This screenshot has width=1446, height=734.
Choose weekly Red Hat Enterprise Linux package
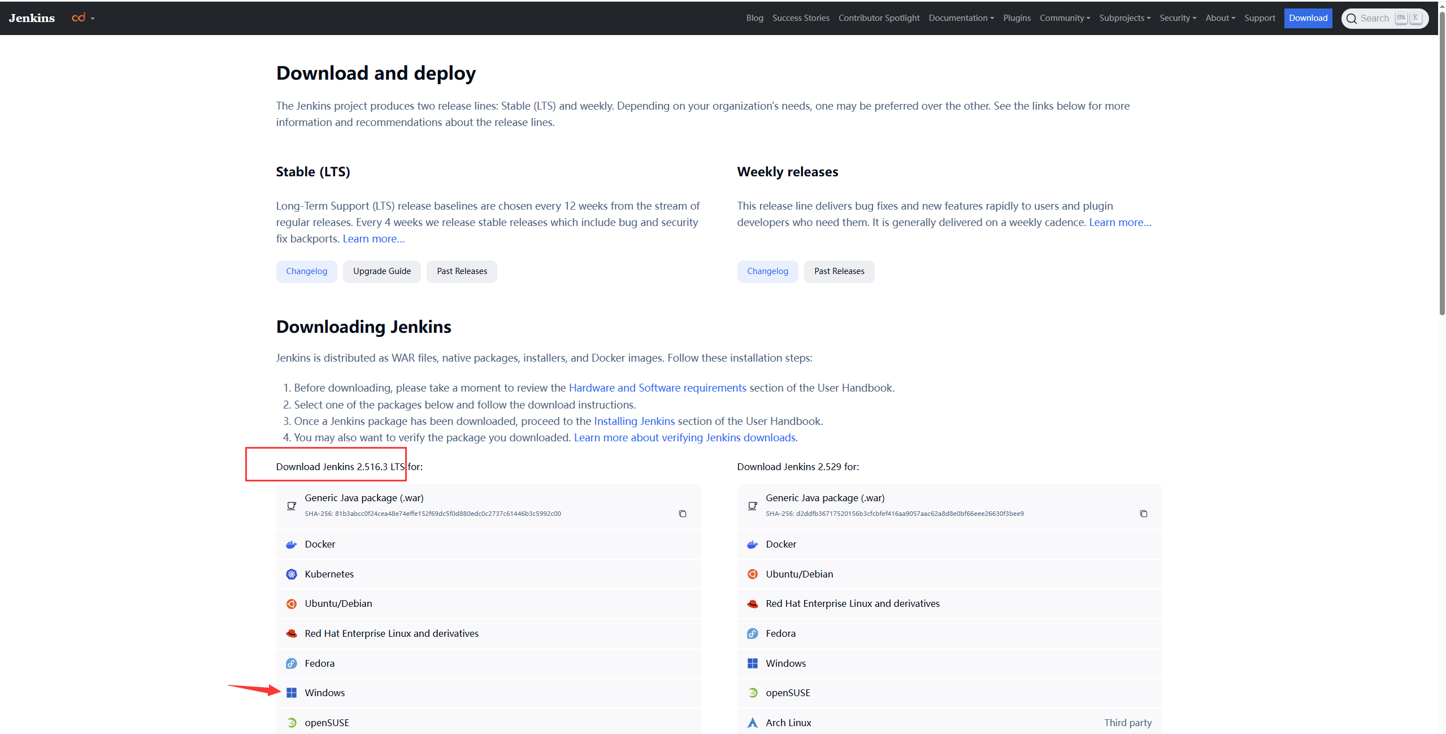pos(949,603)
